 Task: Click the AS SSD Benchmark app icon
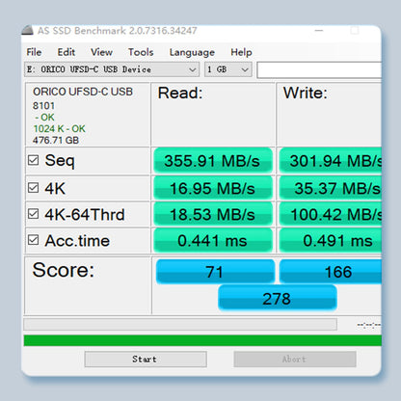[x=27, y=31]
